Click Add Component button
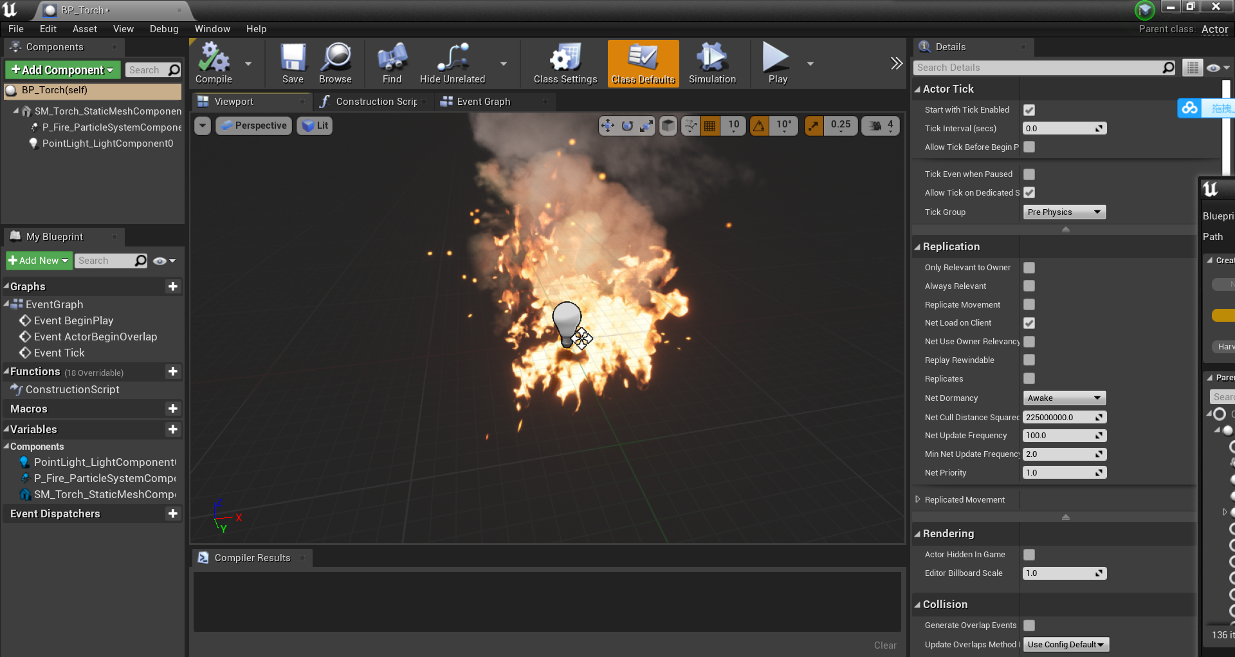Viewport: 1235px width, 657px height. pyautogui.click(x=62, y=70)
